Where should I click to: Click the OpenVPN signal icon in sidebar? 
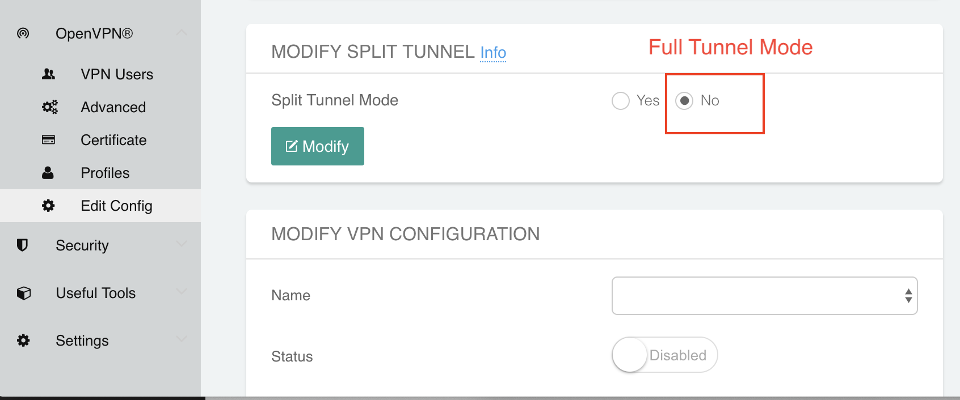pos(23,33)
